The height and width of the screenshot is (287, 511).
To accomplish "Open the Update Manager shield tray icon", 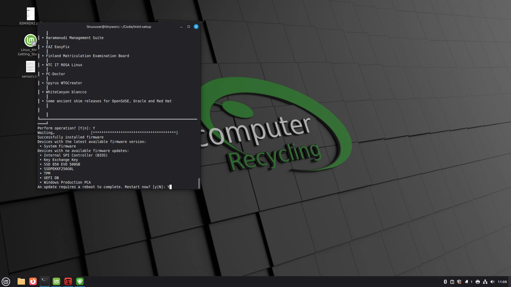I will (459, 282).
